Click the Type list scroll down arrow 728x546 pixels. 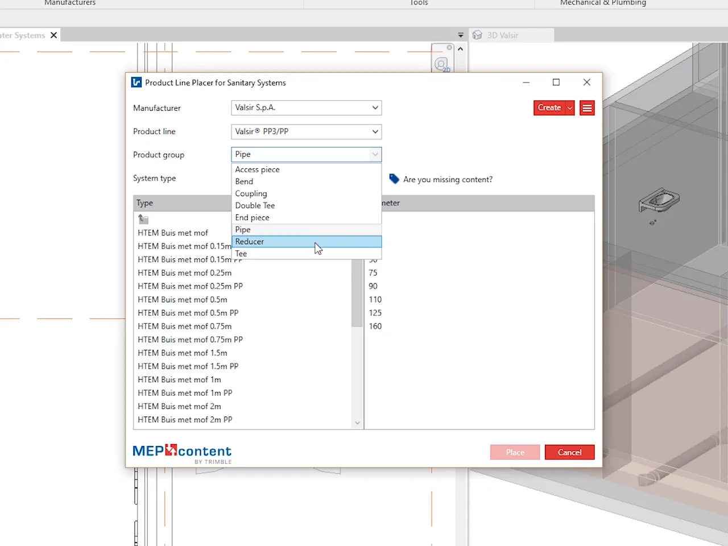(357, 423)
